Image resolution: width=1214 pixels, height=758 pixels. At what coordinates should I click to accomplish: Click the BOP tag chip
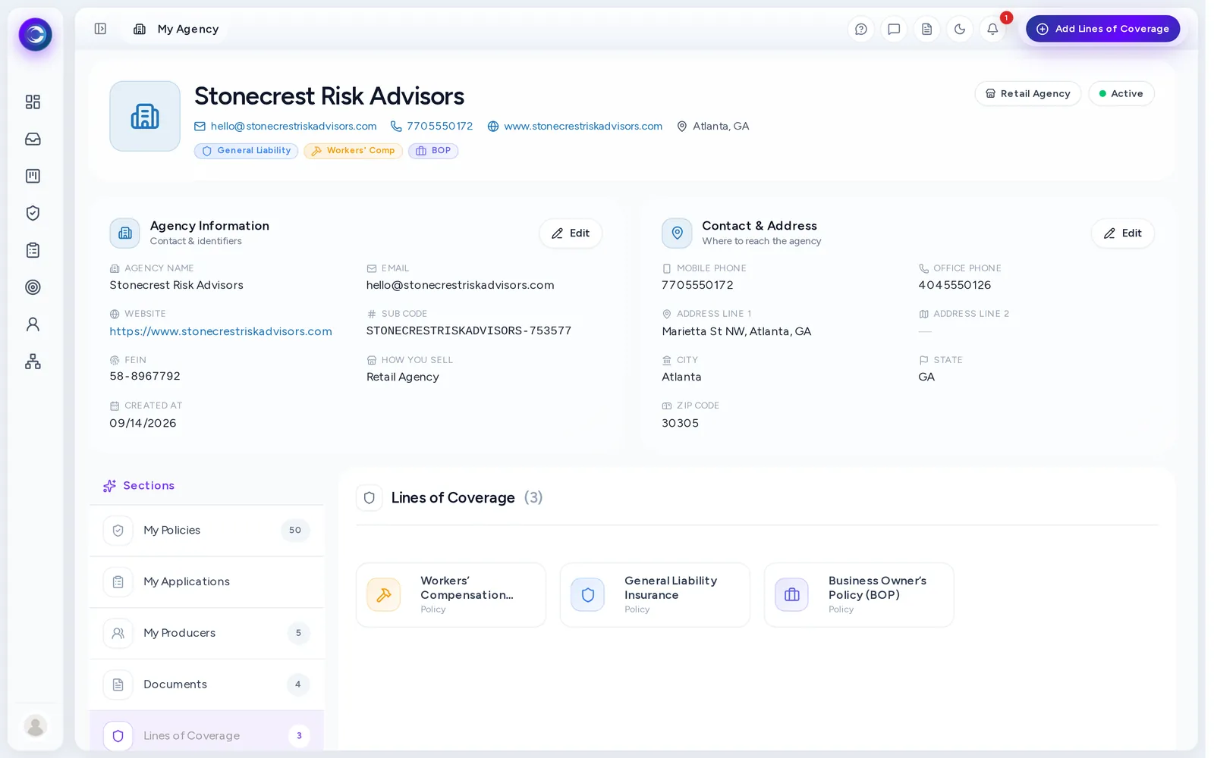[433, 151]
